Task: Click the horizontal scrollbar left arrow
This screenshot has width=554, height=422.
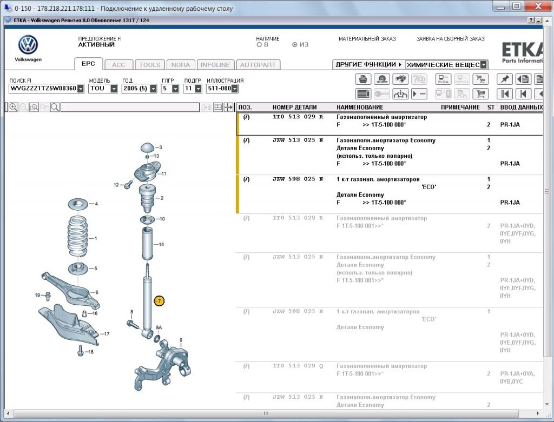Action: 8,413
